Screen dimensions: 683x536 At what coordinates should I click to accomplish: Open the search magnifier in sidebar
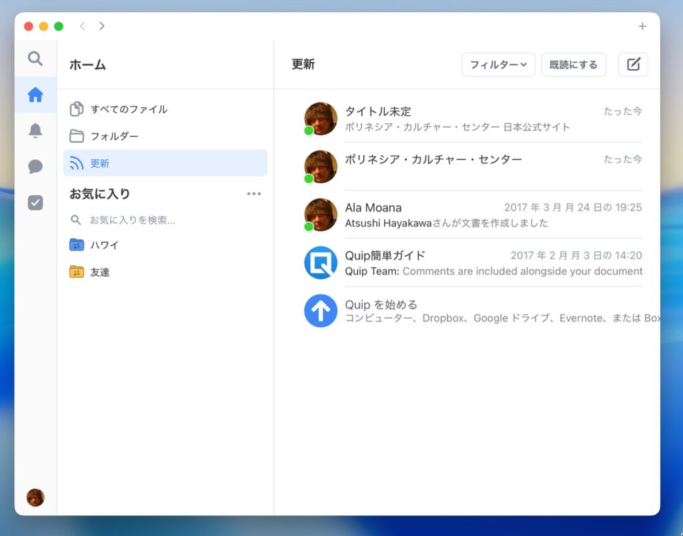tap(35, 59)
